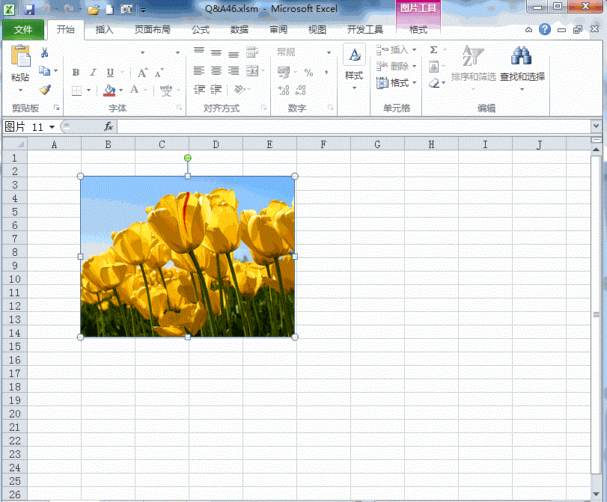Click the Cut scissors icon
This screenshot has height=502, width=607.
[44, 52]
